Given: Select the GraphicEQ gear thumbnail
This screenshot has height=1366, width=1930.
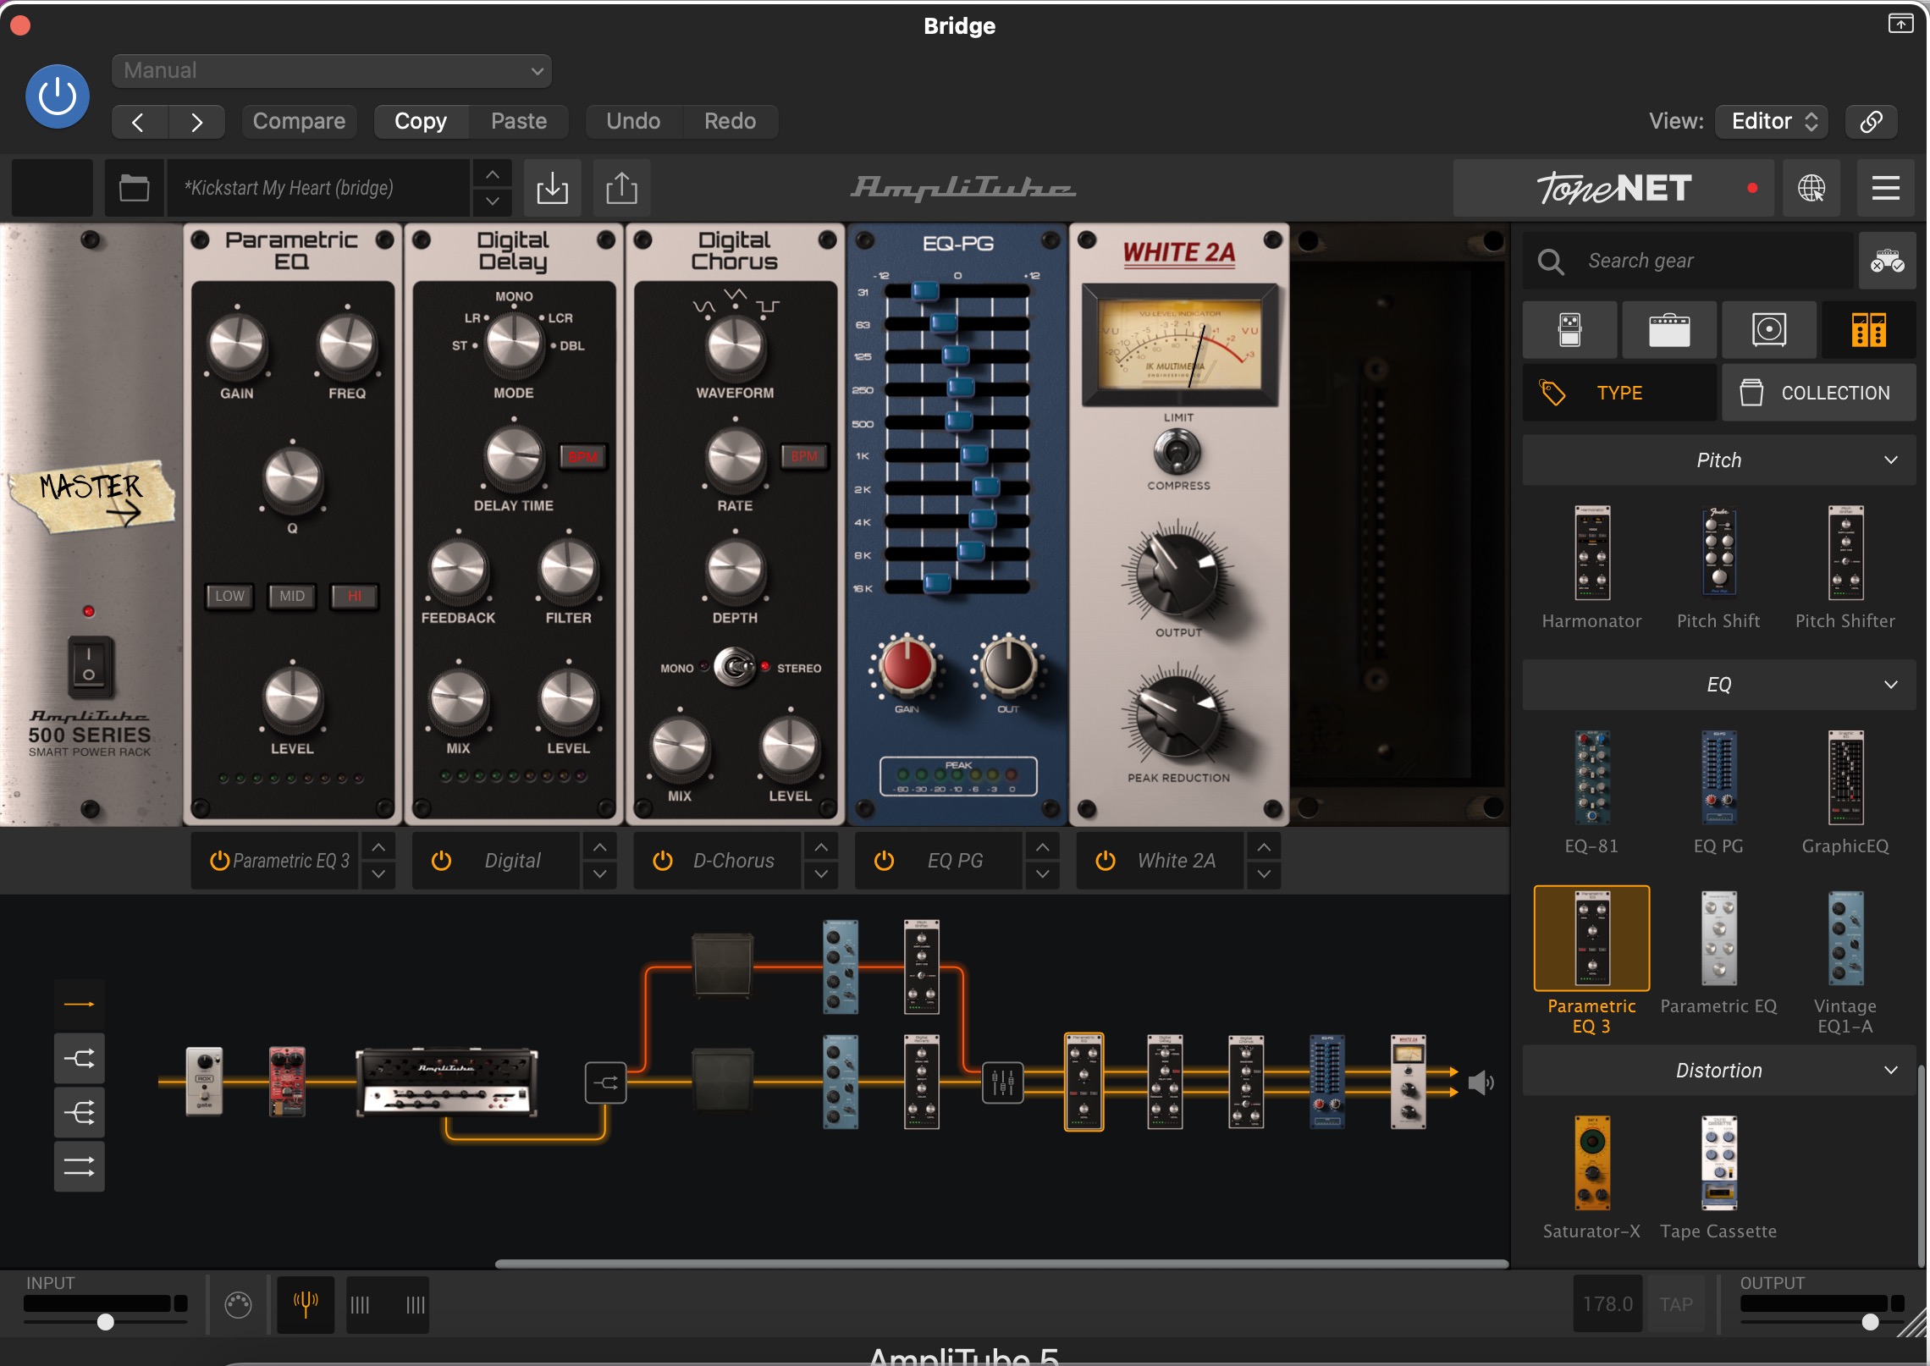Looking at the screenshot, I should pyautogui.click(x=1845, y=778).
